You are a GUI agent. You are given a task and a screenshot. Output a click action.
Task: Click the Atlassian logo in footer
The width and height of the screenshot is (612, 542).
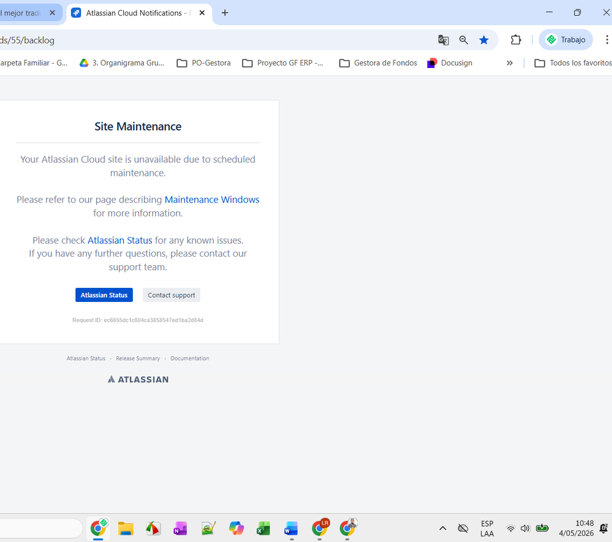click(x=138, y=379)
